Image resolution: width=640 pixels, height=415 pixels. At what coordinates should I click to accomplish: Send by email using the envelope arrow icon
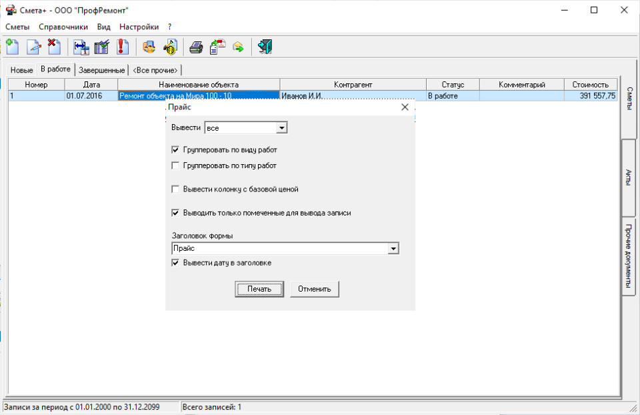point(239,47)
